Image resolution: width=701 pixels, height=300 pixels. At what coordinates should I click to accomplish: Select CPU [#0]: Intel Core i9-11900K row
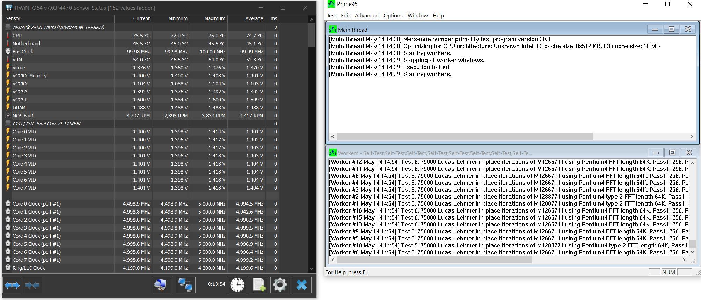141,123
